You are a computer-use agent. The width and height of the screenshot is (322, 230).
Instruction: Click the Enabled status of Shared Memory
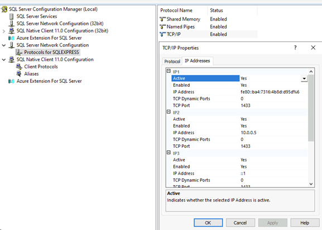[218, 19]
